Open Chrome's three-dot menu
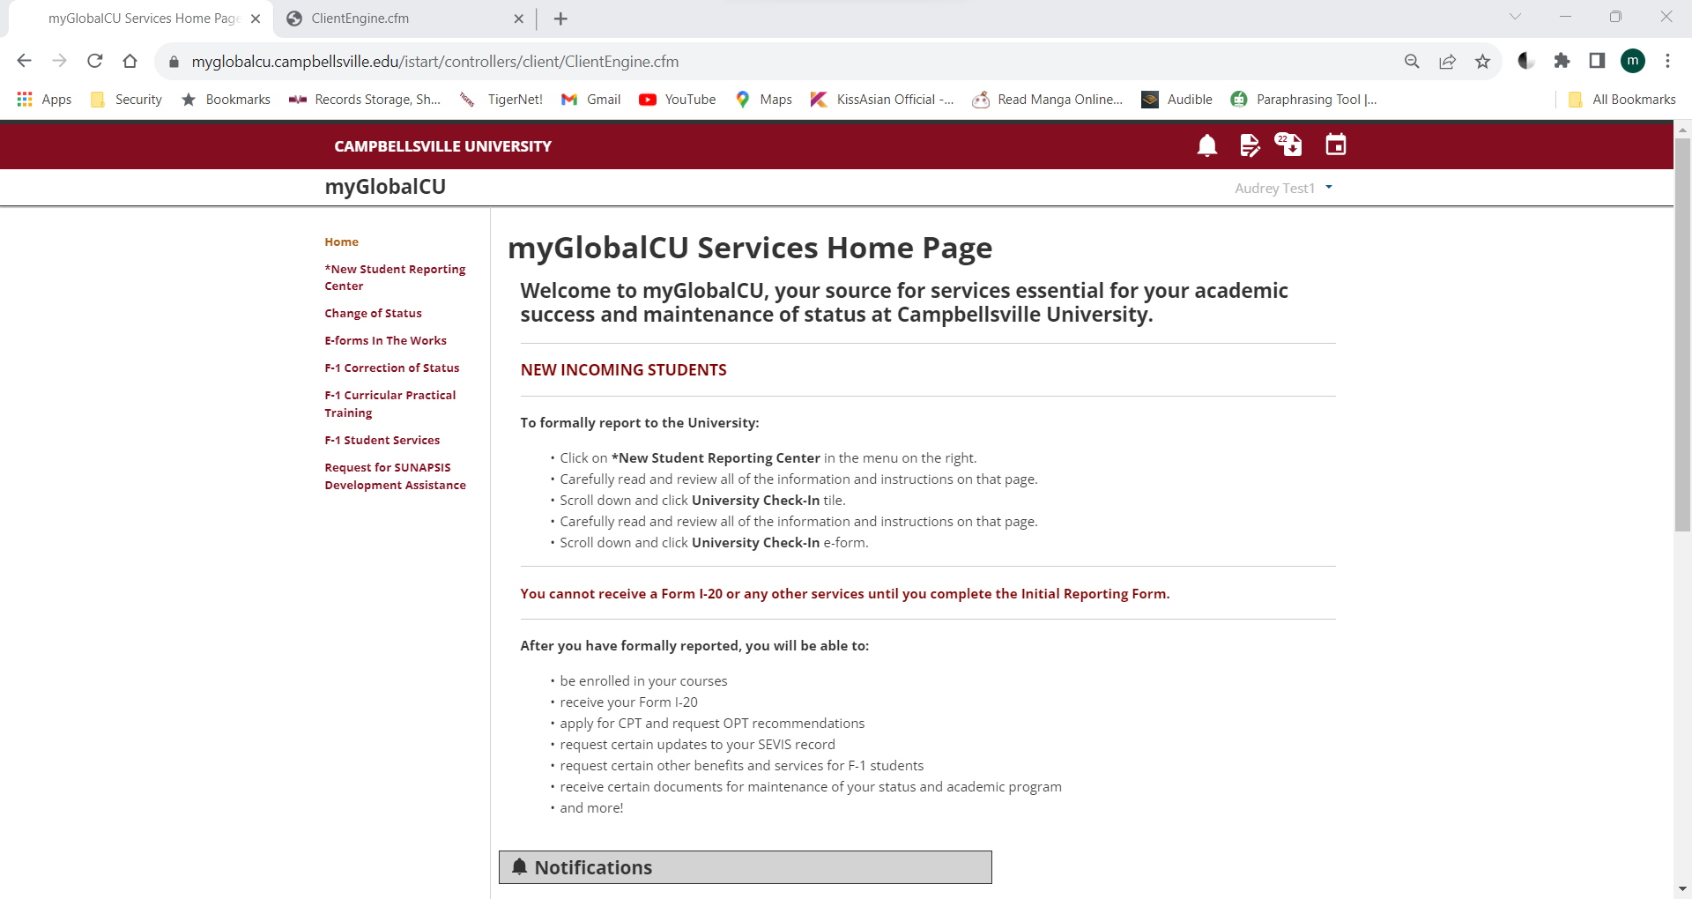 [1667, 61]
